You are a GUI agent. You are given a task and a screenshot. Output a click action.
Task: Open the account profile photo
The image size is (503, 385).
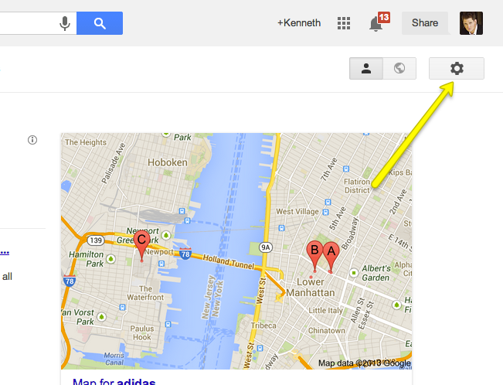click(471, 23)
